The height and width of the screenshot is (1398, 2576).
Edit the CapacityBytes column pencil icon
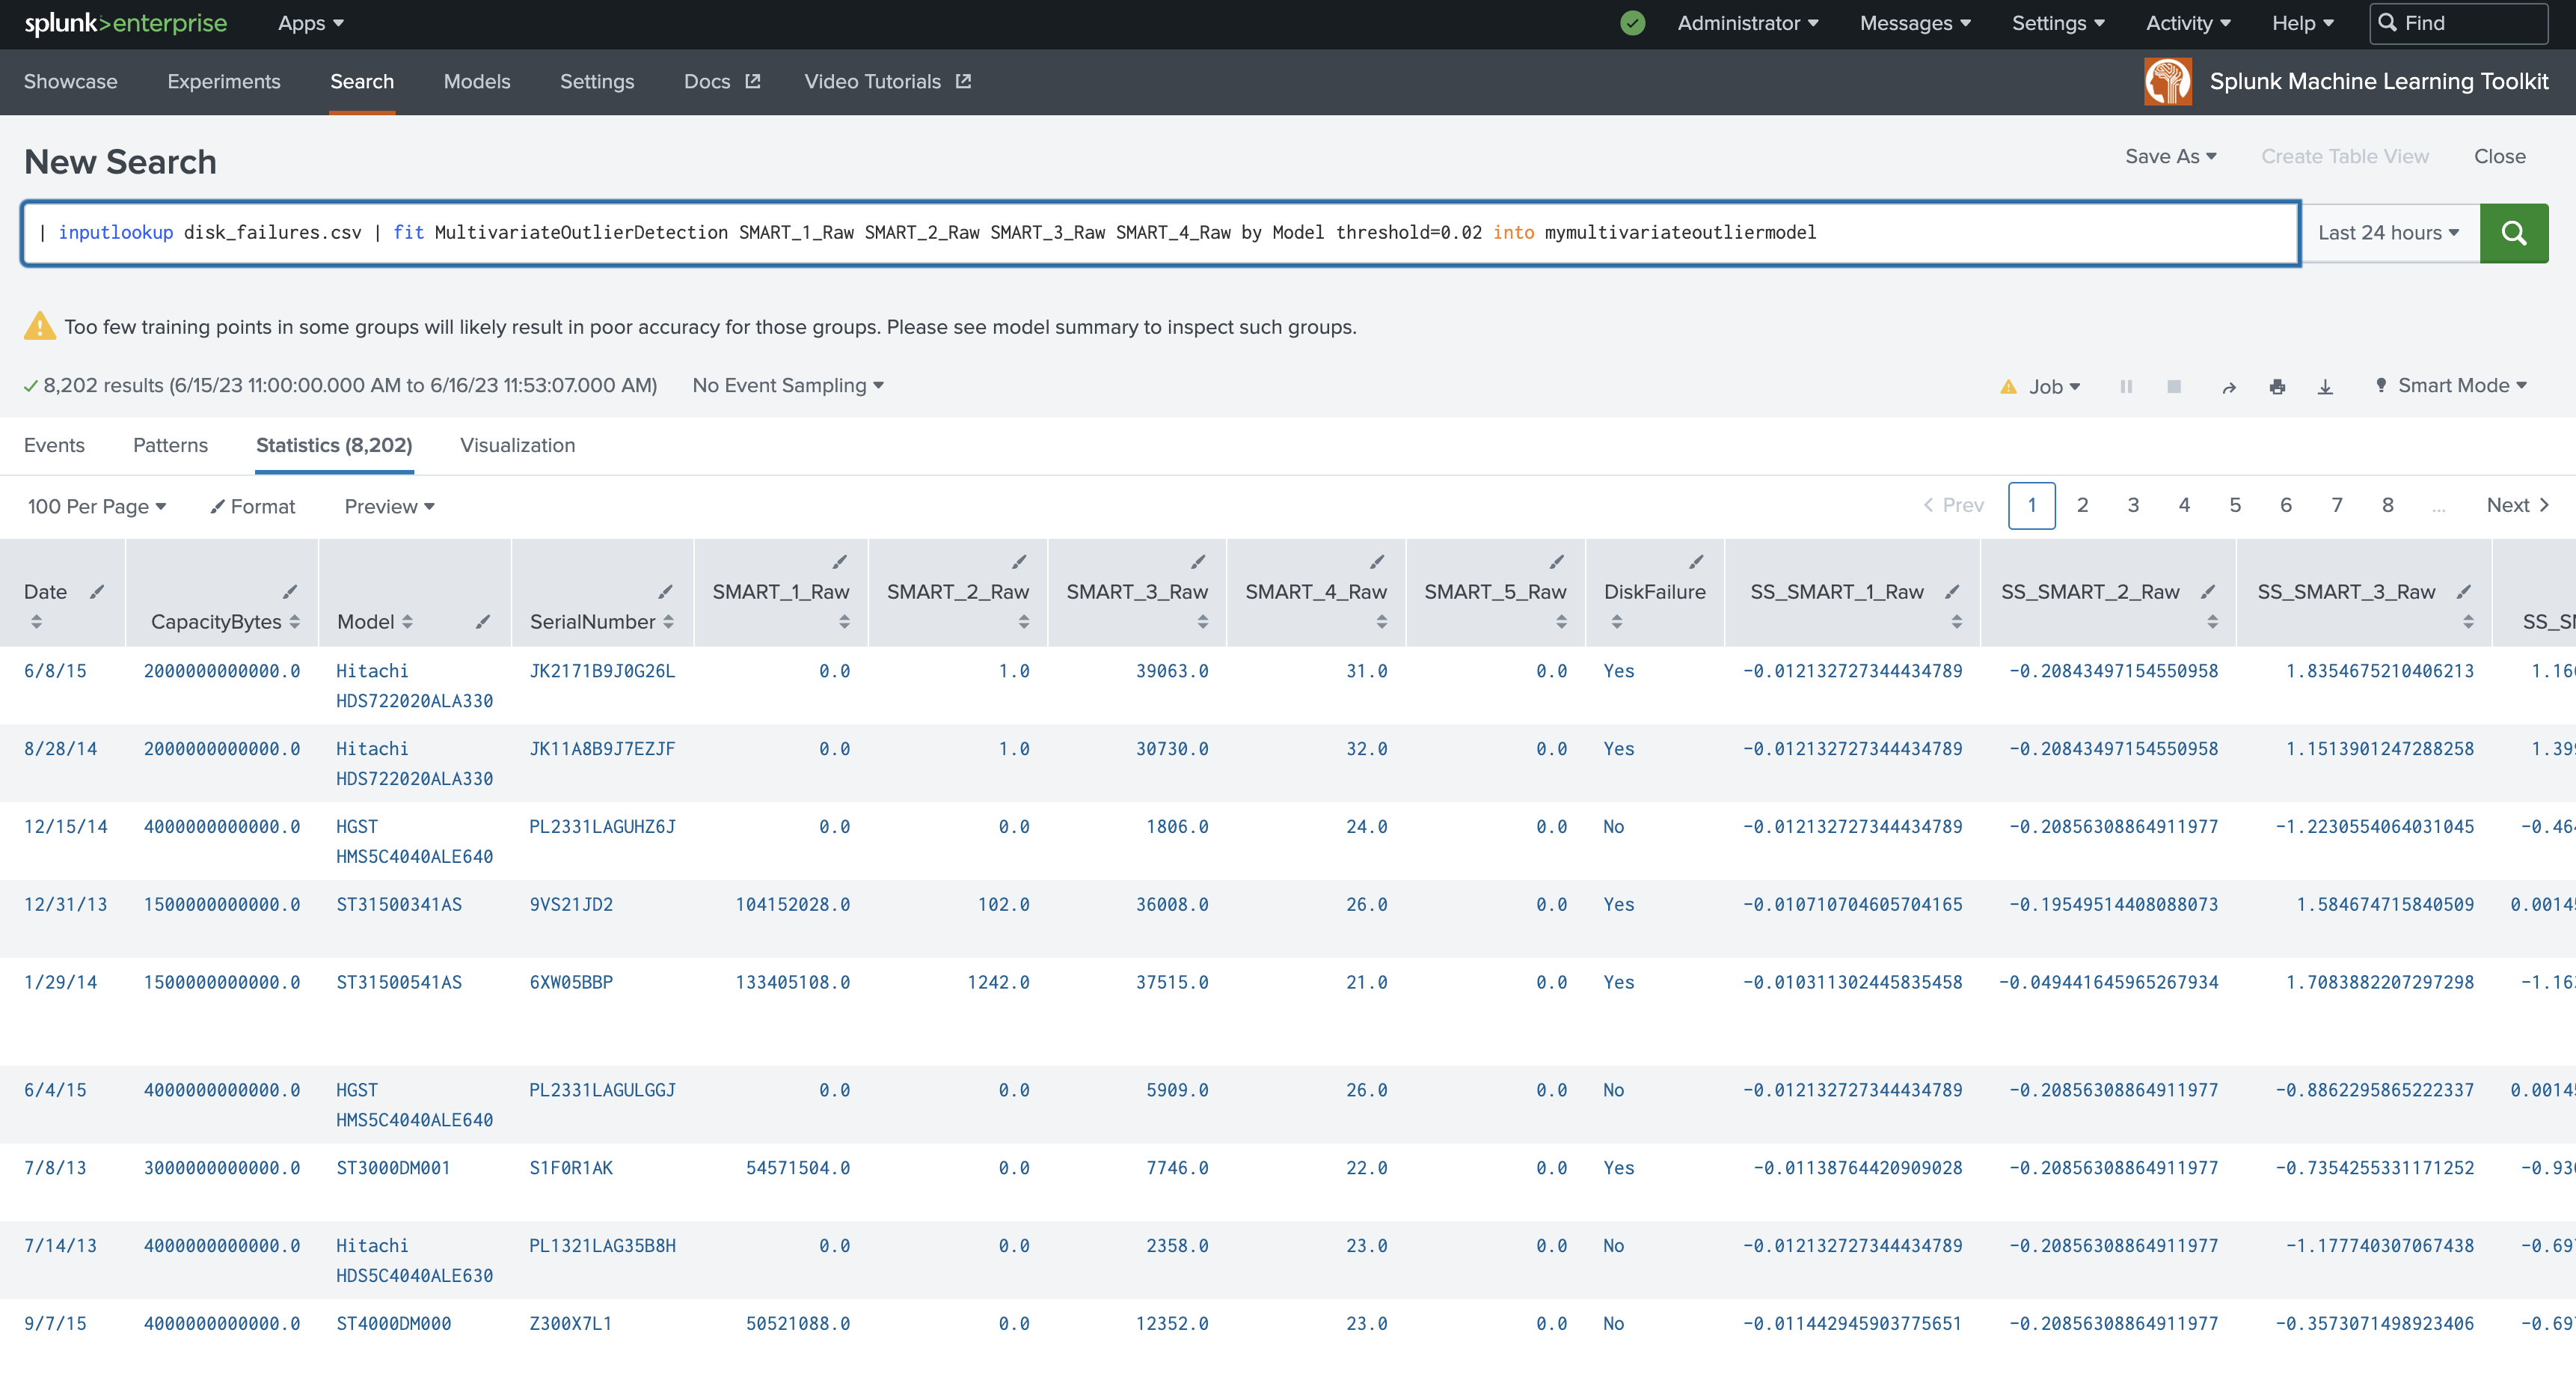pyautogui.click(x=290, y=591)
